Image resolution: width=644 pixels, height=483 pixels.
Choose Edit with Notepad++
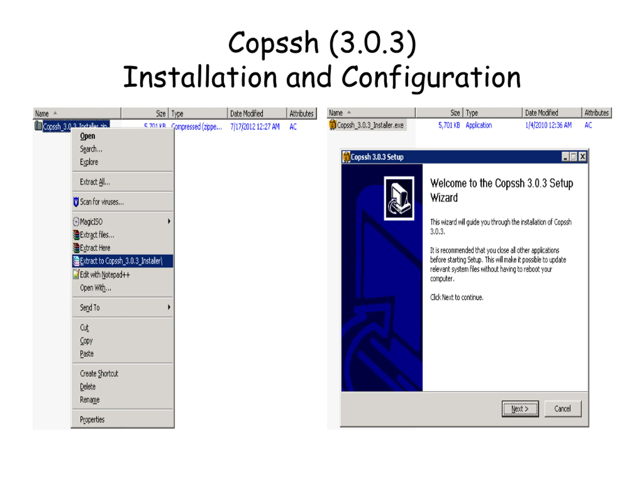(x=122, y=274)
